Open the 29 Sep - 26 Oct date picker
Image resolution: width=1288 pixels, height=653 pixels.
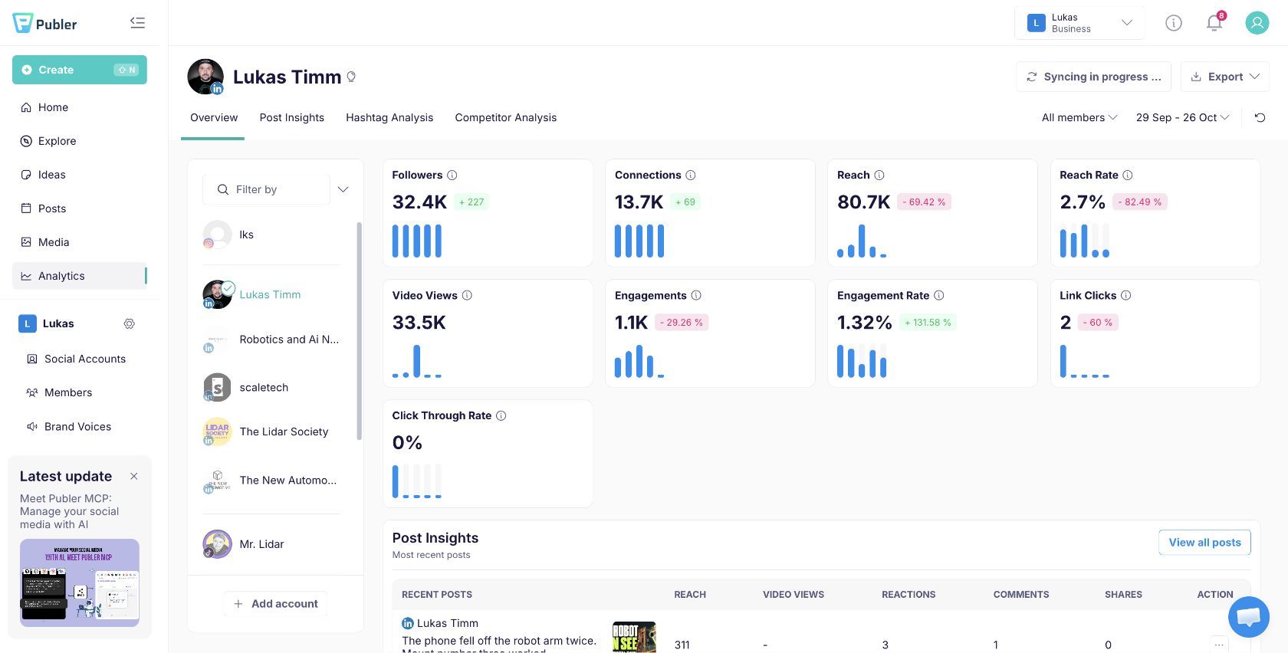coord(1182,117)
